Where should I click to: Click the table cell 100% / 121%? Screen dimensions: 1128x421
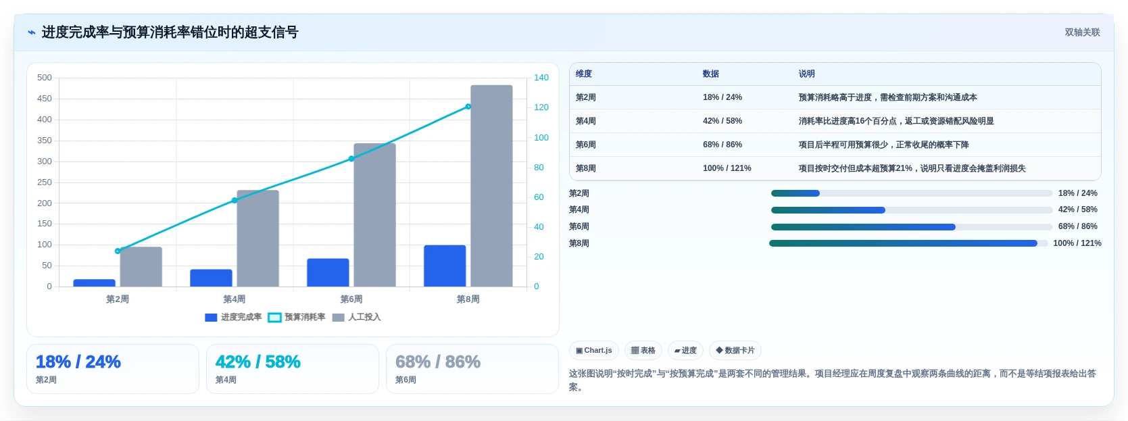pos(727,168)
